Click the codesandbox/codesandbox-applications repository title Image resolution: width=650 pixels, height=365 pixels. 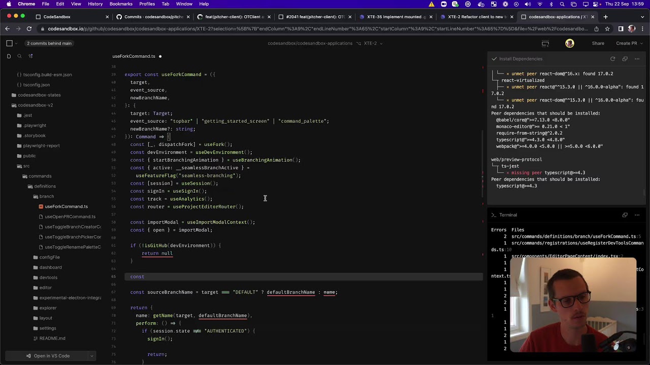point(310,44)
